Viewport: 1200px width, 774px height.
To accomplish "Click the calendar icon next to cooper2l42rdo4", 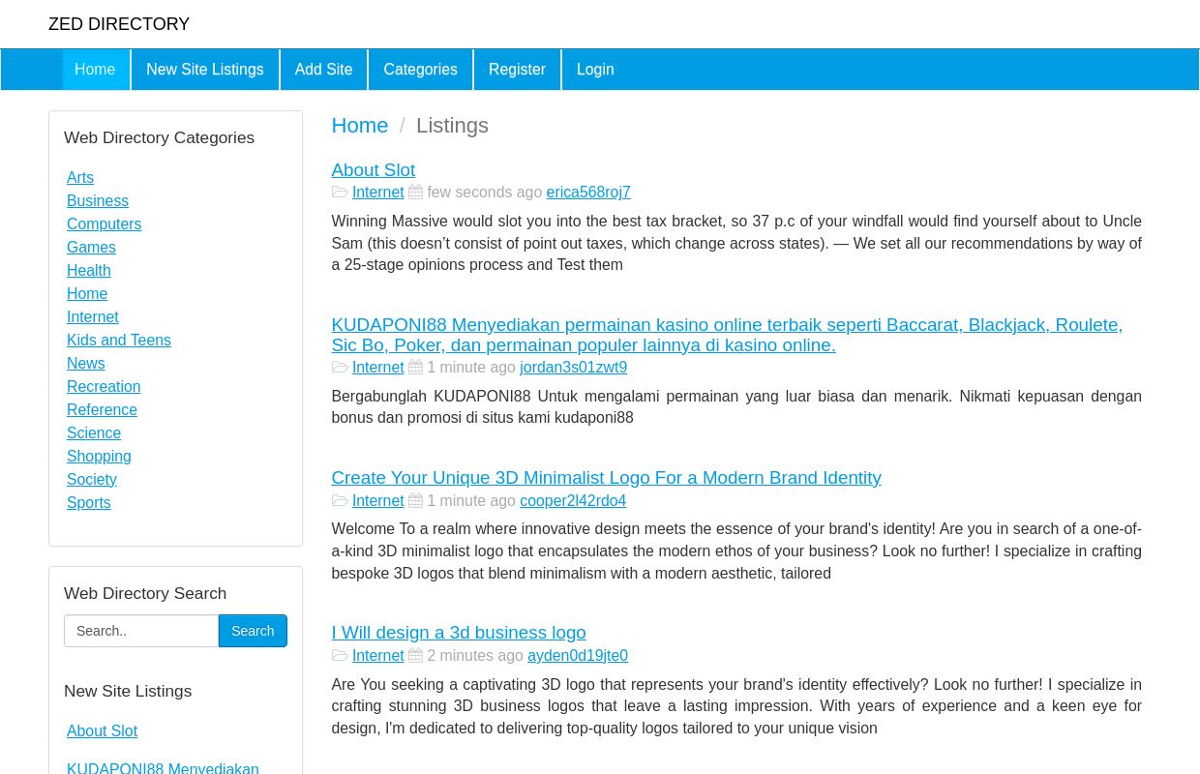I will [415, 500].
